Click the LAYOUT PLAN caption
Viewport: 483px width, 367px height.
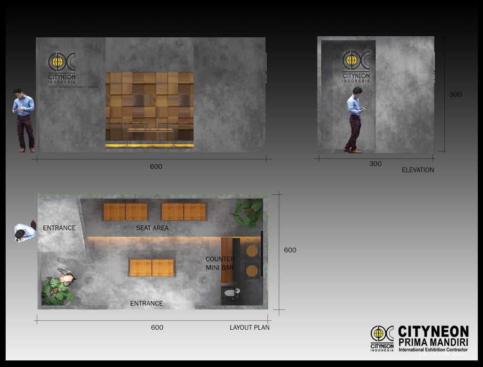[x=250, y=327]
